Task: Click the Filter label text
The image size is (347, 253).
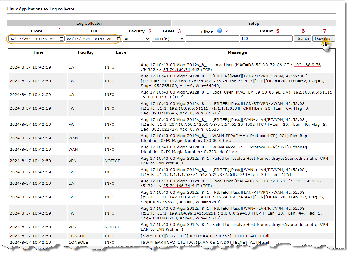Action: (207, 32)
